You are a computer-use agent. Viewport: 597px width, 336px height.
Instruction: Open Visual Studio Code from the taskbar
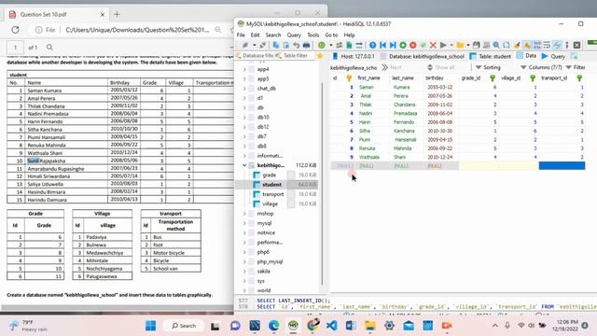click(332, 326)
